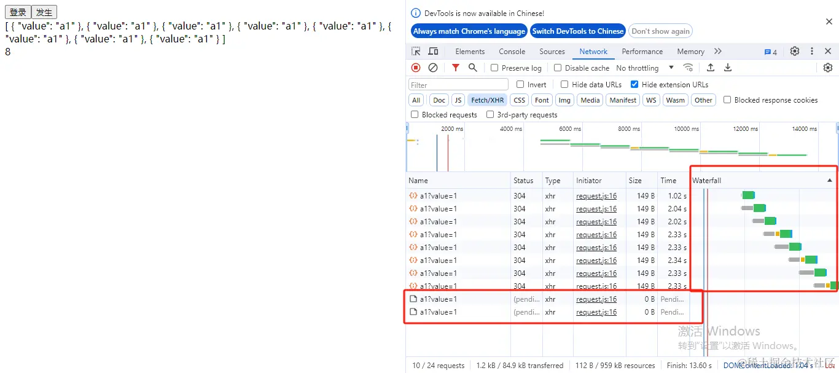
Task: Click the inspect element picker icon
Action: [x=416, y=52]
